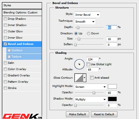Click the Shadow Opacity slider handle

coord(76,105)
